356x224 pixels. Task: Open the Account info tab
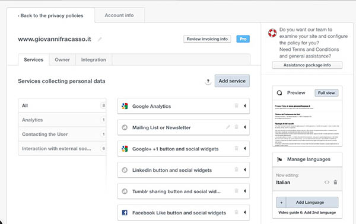coord(119,15)
